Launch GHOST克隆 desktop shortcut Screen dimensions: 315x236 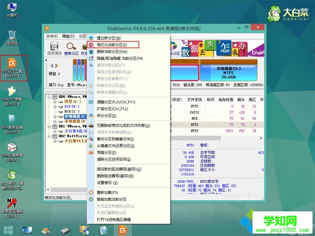[x=12, y=96]
